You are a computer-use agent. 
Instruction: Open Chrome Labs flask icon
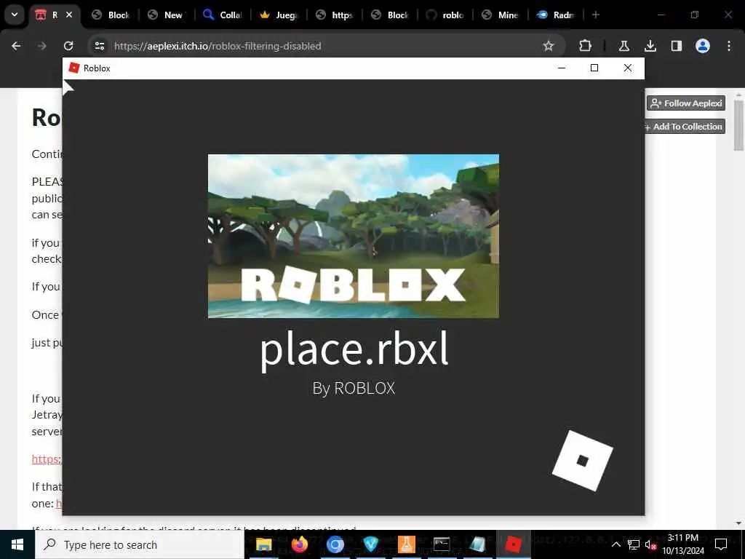(x=624, y=46)
